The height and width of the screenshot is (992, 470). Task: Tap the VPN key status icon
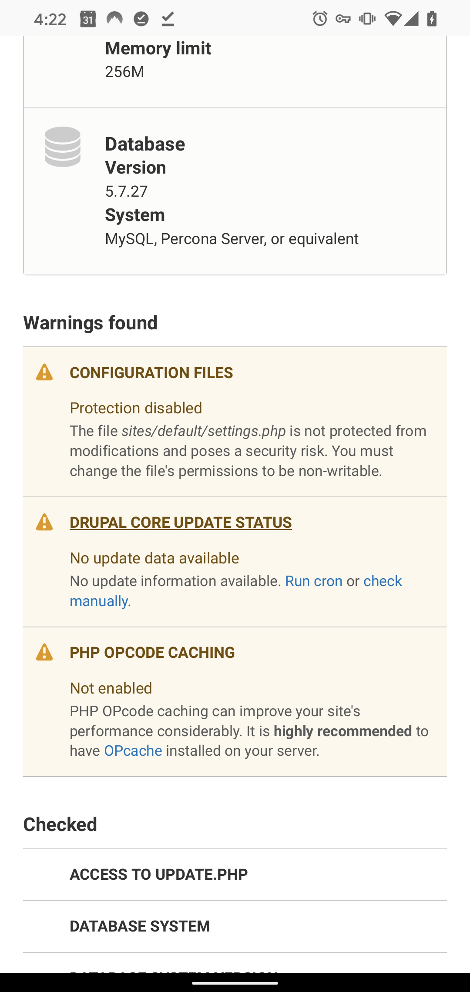pyautogui.click(x=343, y=19)
